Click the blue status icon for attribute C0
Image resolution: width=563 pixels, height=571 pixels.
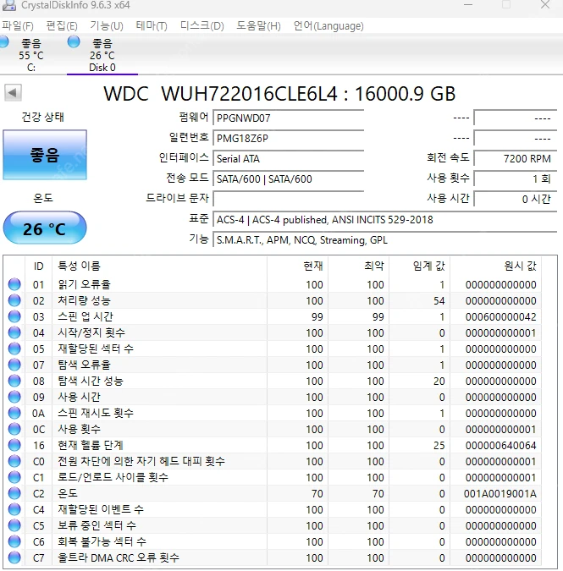tap(14, 461)
